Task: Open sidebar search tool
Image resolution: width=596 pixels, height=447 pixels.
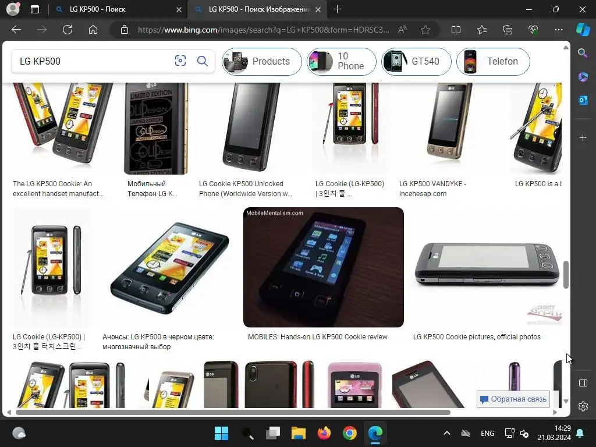Action: (x=583, y=53)
